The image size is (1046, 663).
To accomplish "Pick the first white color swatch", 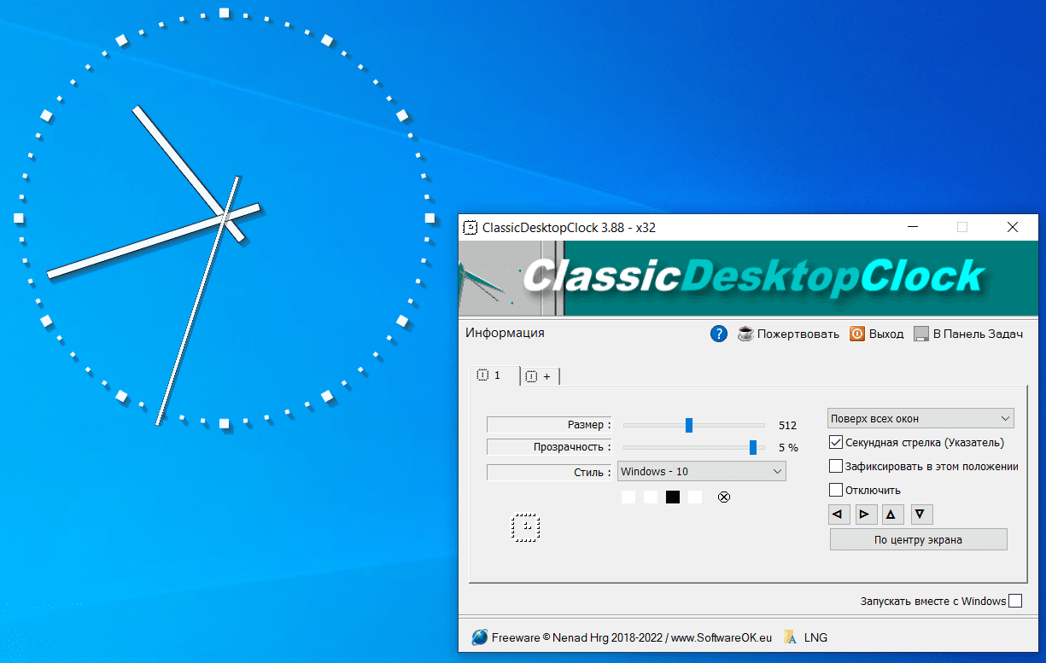I will tap(628, 497).
